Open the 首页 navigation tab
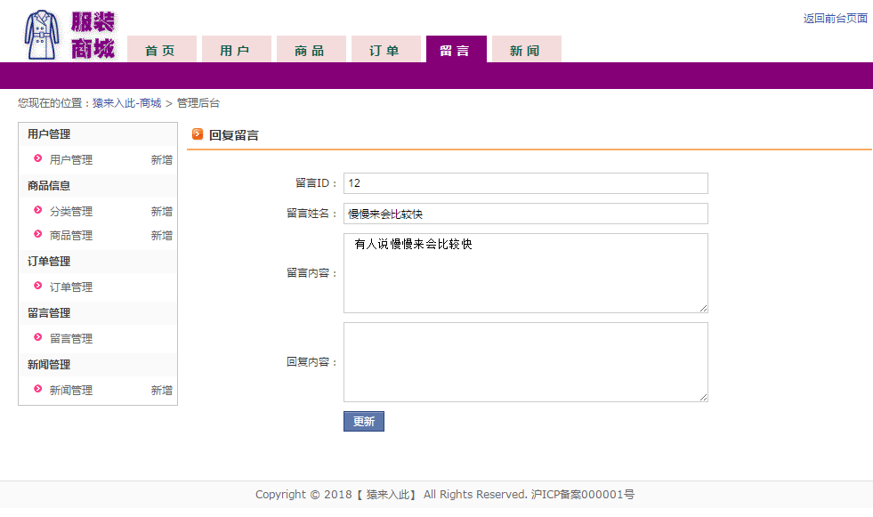This screenshot has width=873, height=517. [161, 49]
